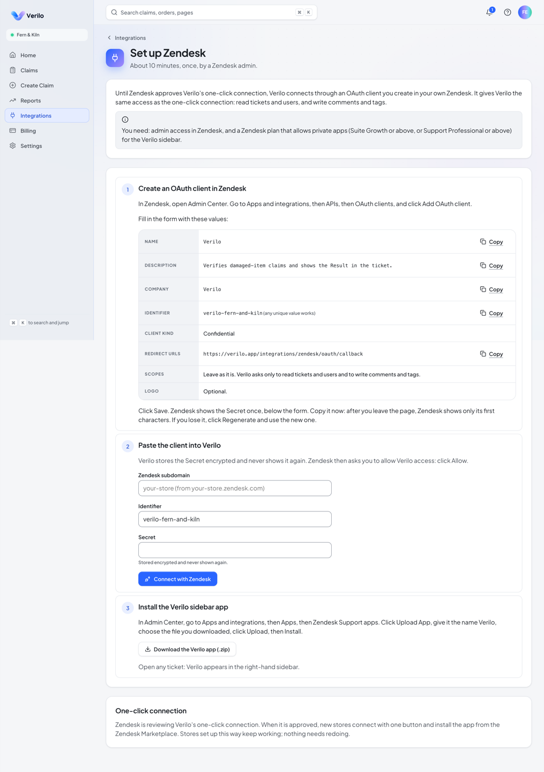Click the copy icon in Company row
Screen dimensions: 544x772
coord(483,289)
